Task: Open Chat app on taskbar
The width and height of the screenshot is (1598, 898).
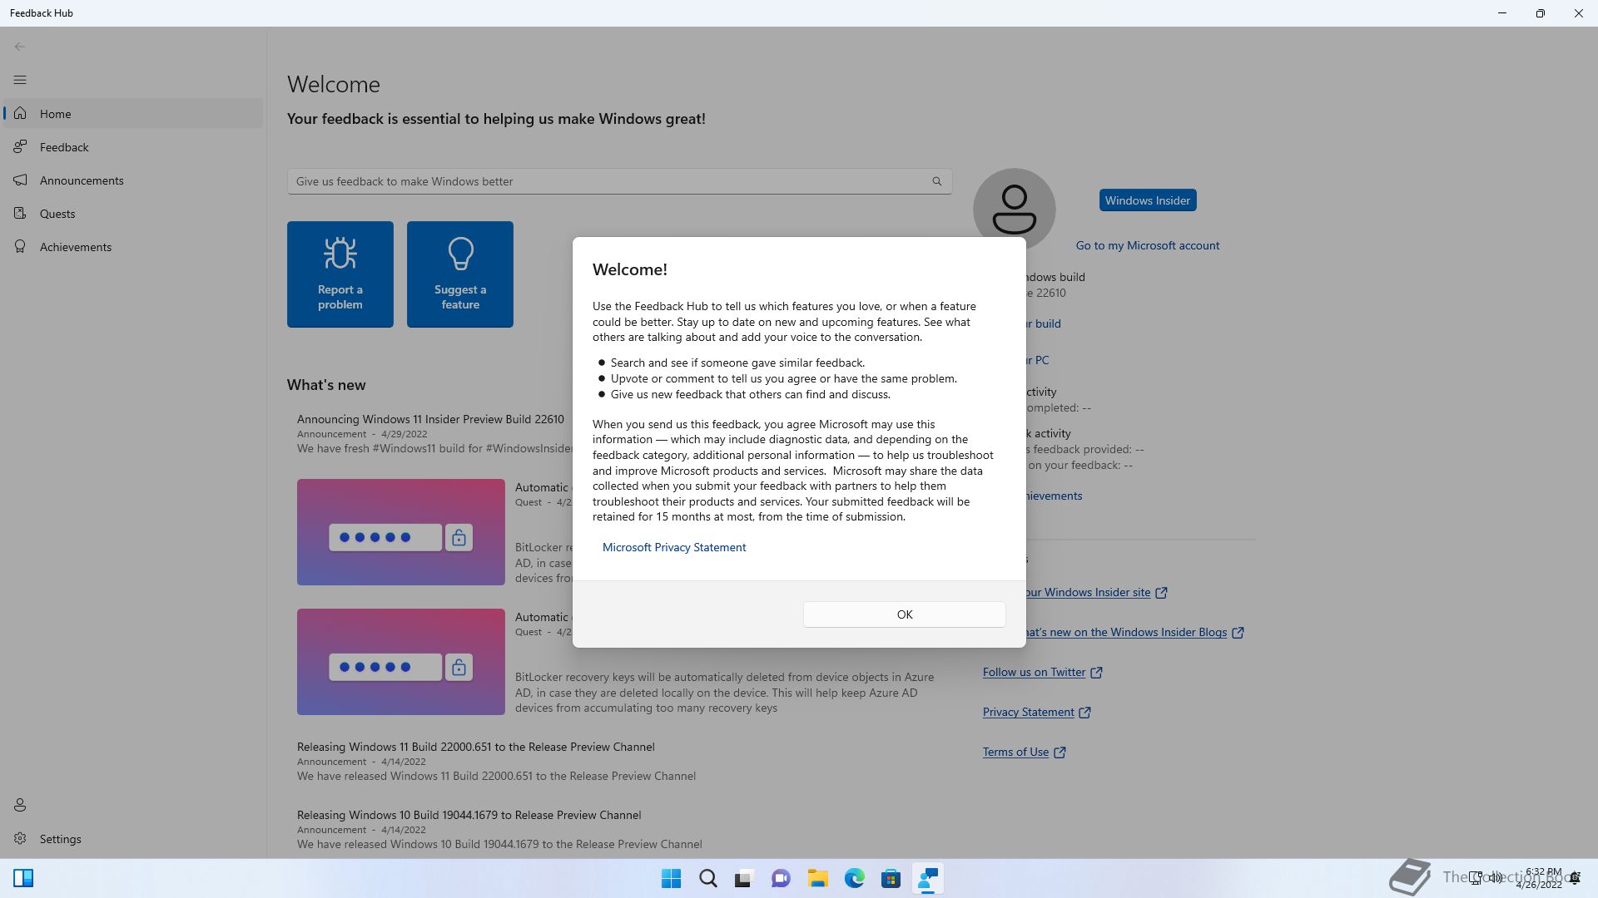Action: [781, 878]
